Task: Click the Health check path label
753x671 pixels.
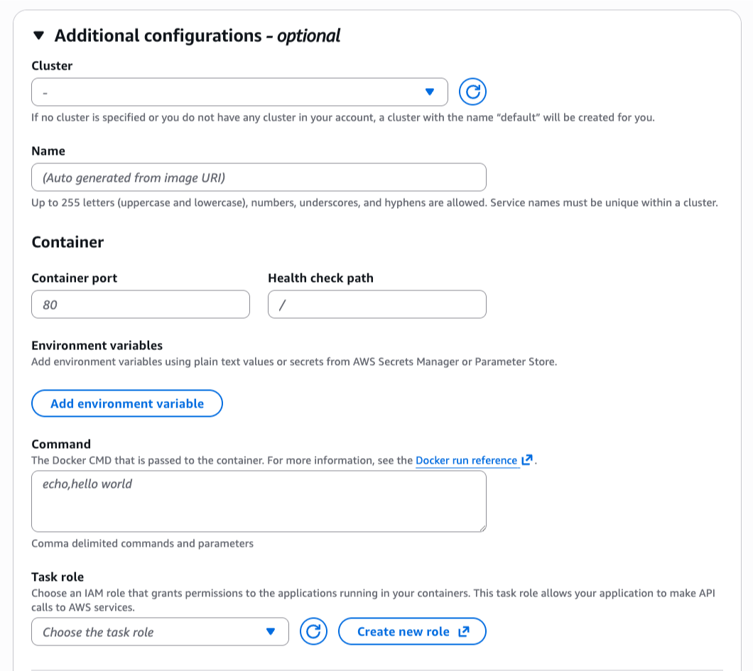Action: tap(320, 278)
